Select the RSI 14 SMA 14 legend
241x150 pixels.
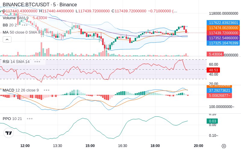16,62
